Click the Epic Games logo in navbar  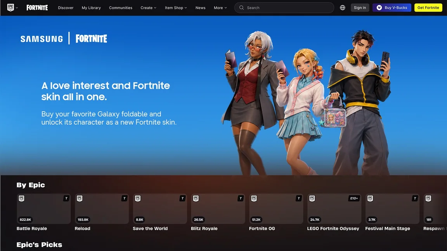click(10, 8)
